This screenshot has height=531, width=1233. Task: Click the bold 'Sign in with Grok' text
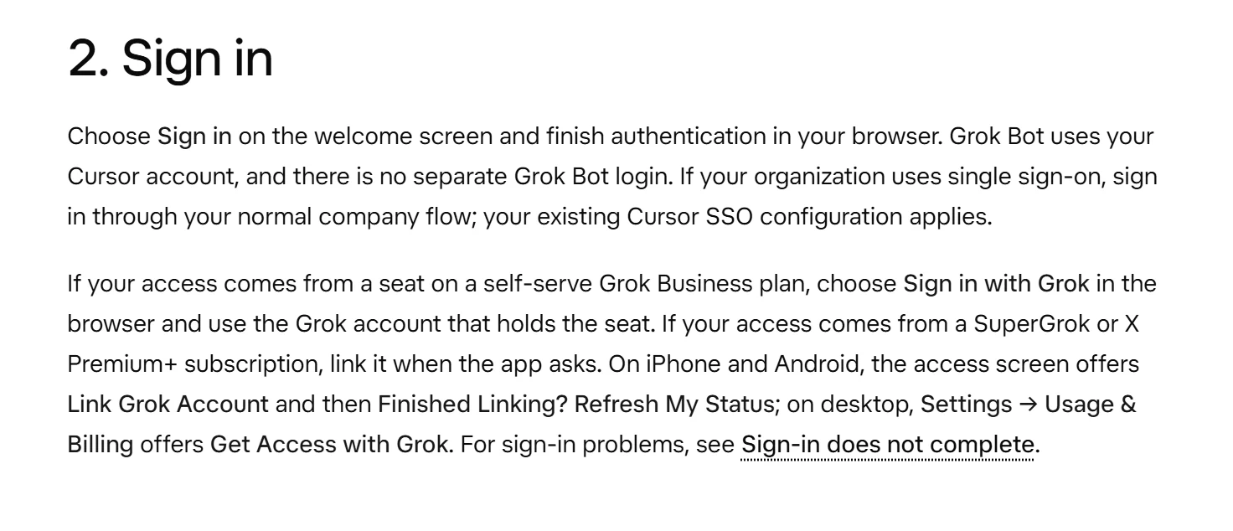[996, 284]
